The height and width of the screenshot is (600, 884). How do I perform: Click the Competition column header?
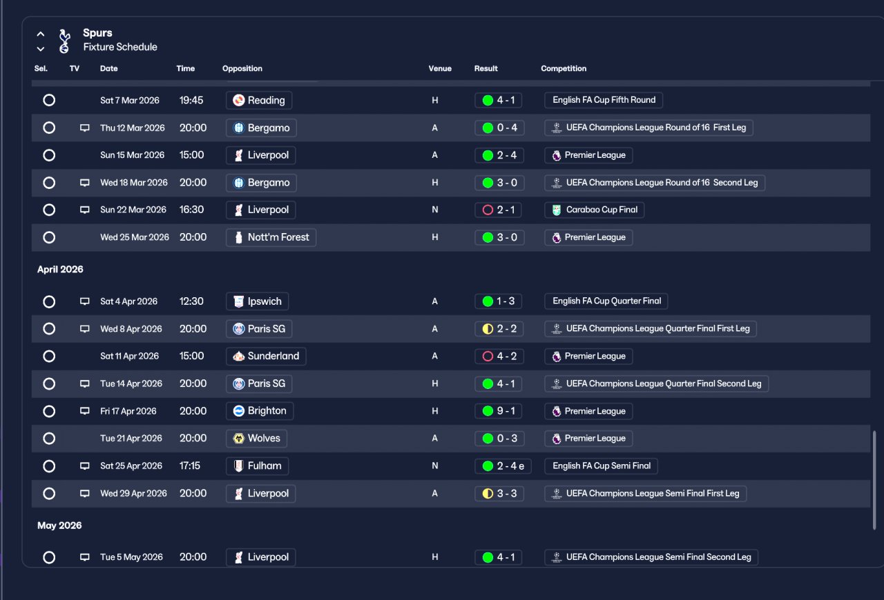pos(564,68)
